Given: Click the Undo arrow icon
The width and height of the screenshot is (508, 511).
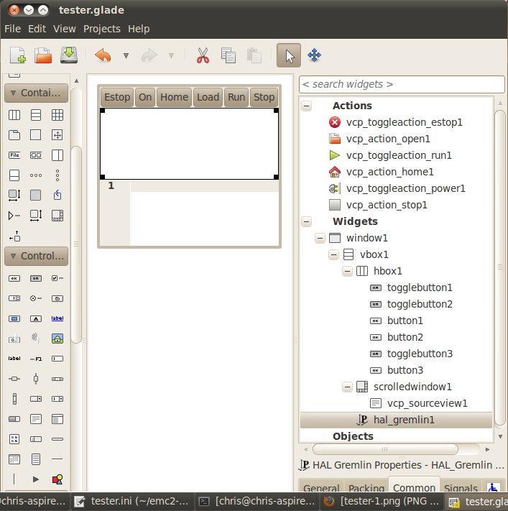Looking at the screenshot, I should point(103,55).
